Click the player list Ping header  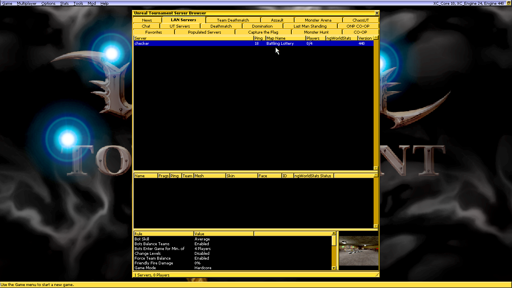coord(176,176)
